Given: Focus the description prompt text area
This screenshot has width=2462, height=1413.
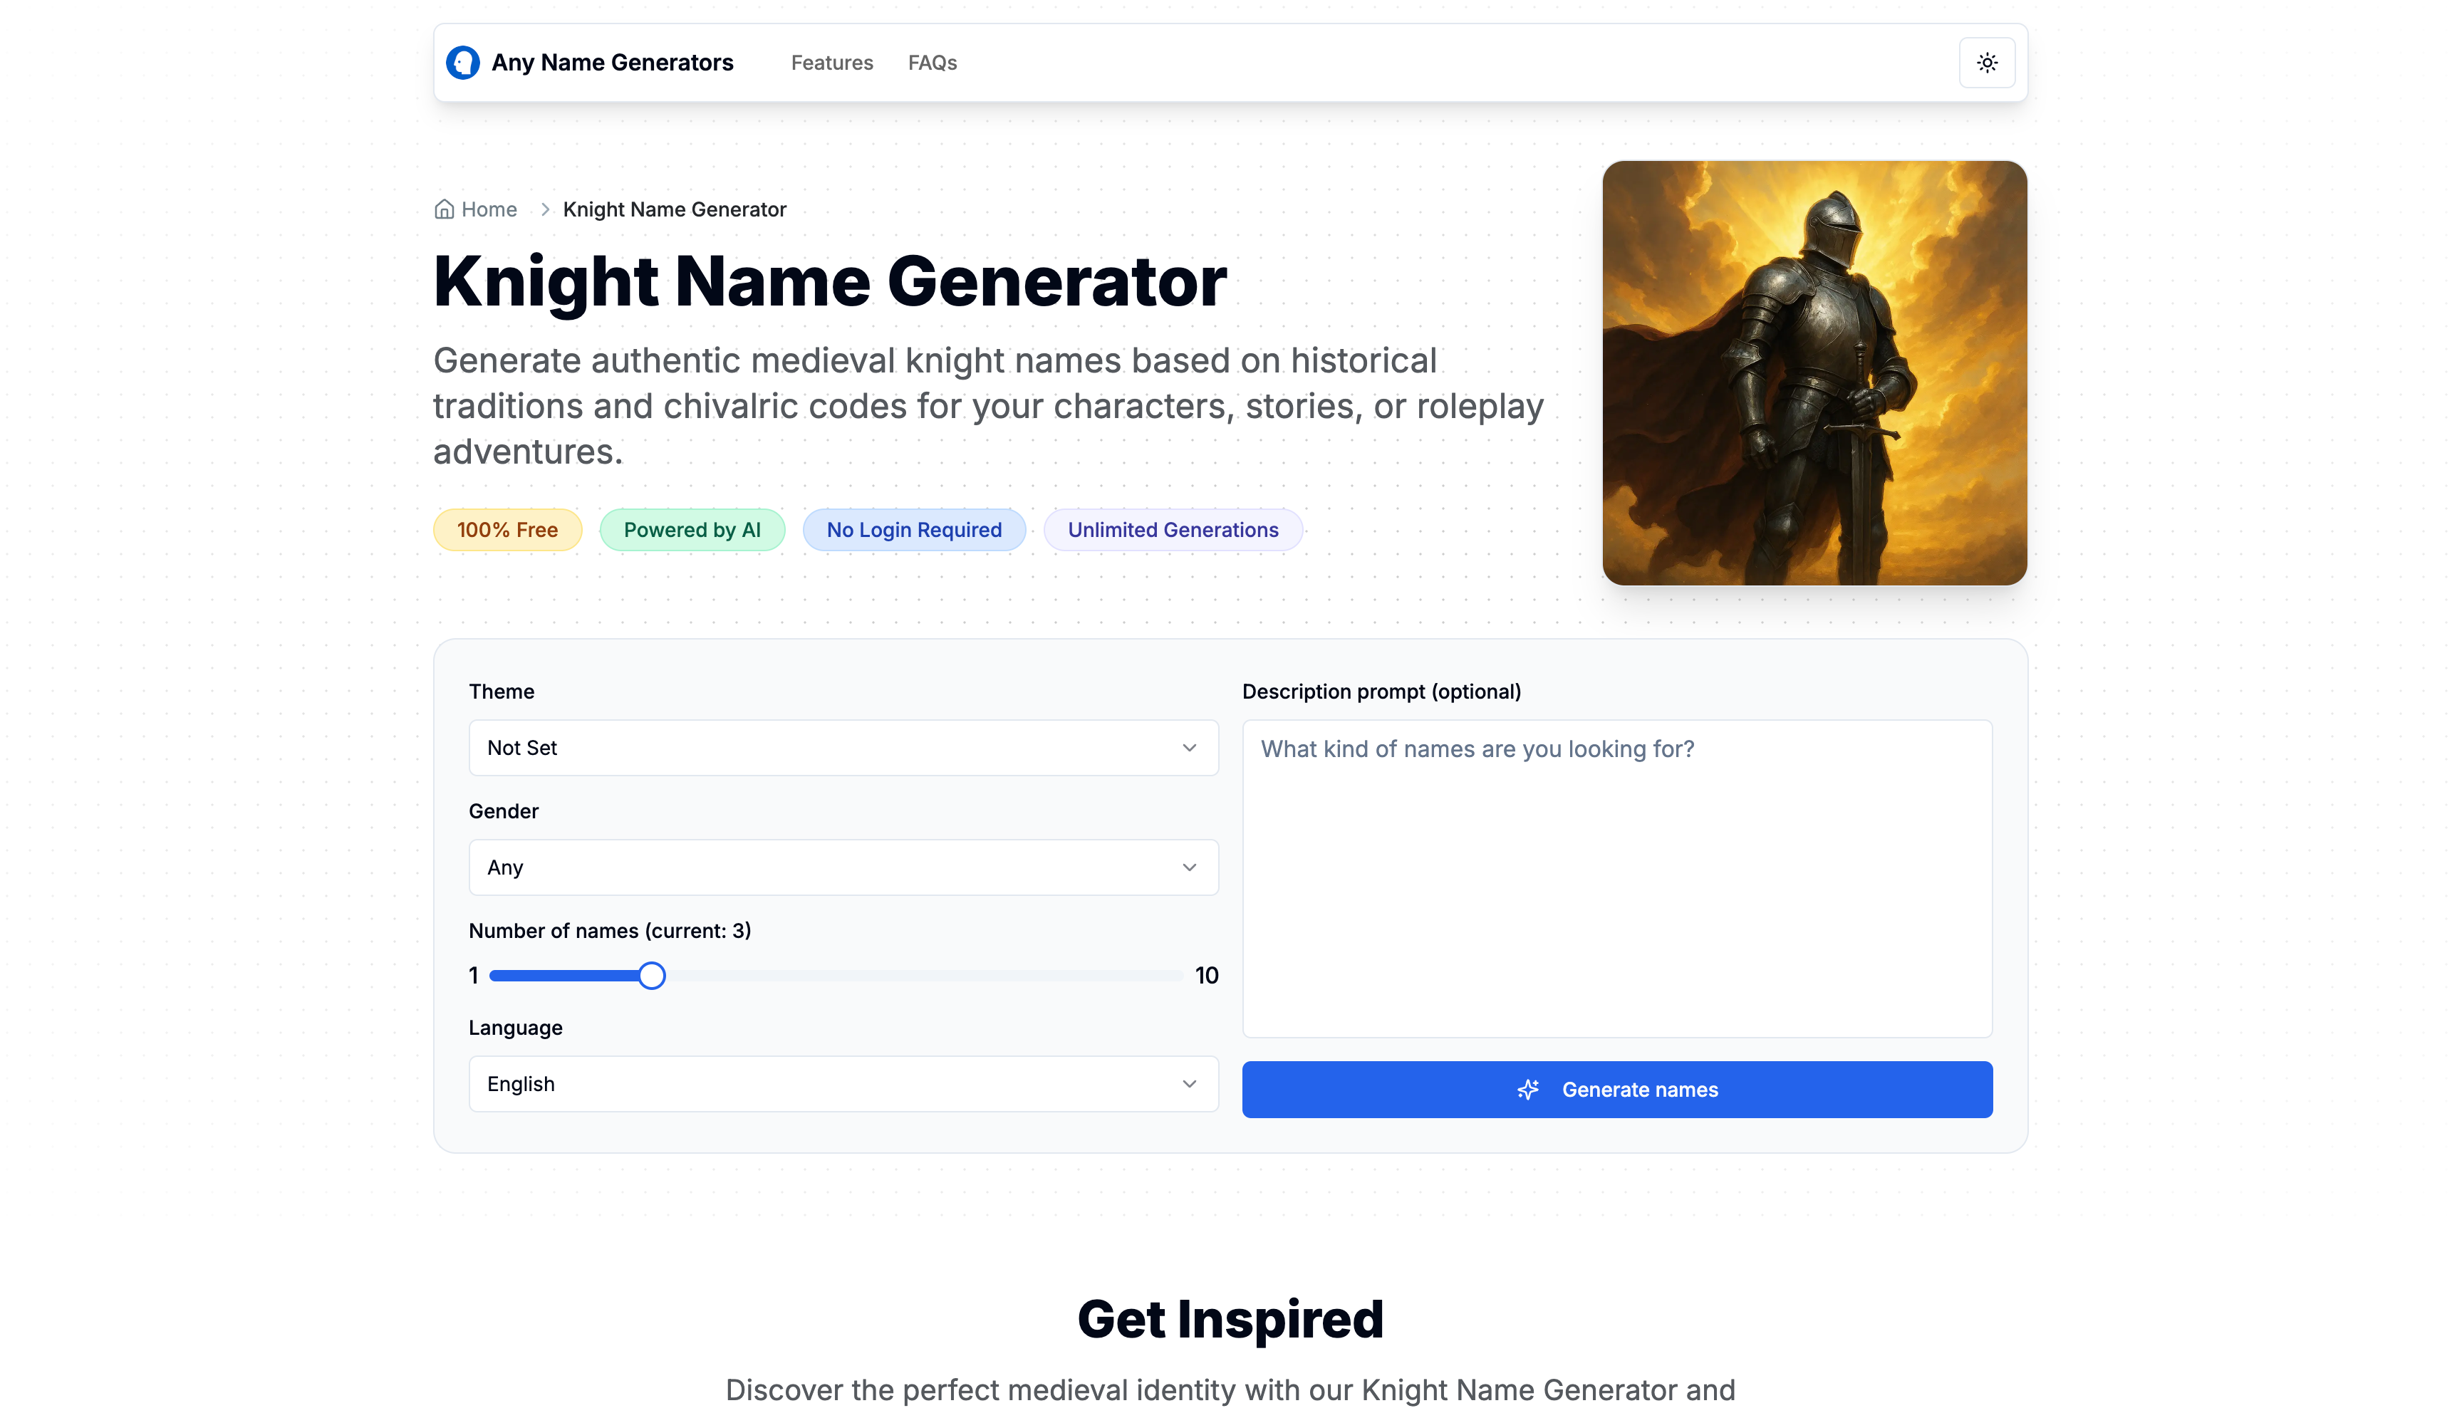Looking at the screenshot, I should click(x=1616, y=877).
